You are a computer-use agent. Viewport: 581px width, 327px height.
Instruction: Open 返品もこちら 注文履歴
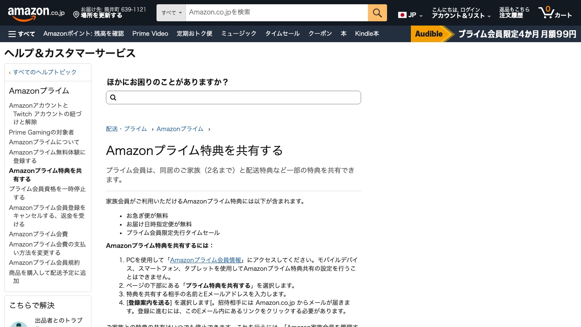[x=515, y=13]
